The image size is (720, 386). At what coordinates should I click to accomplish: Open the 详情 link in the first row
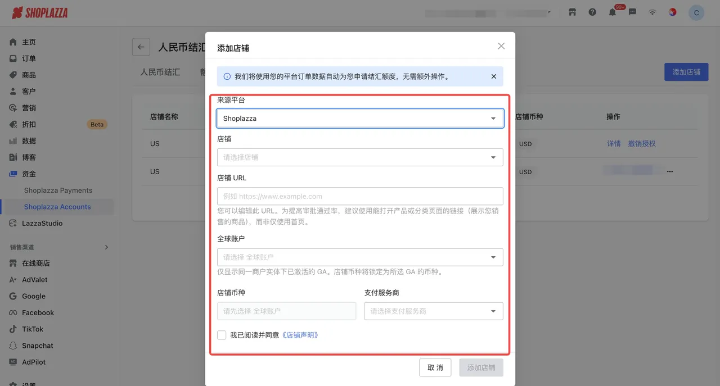tap(614, 144)
